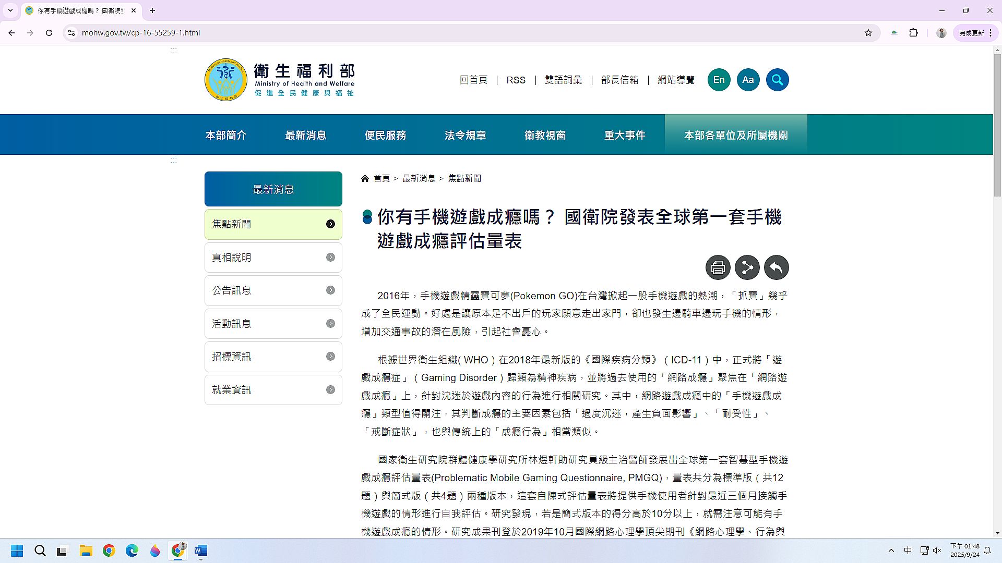Viewport: 1002px width, 563px height.
Task: Switch to English via En icon
Action: 719,80
